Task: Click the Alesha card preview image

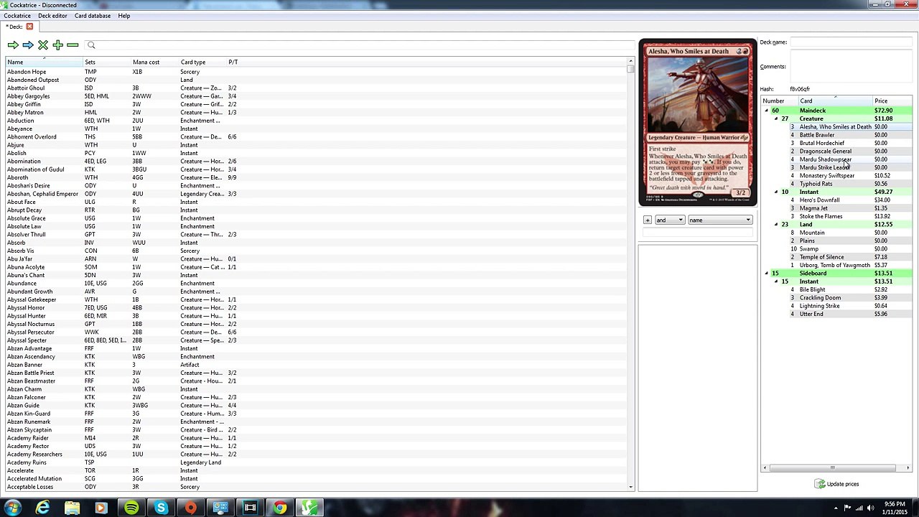Action: [x=697, y=122]
